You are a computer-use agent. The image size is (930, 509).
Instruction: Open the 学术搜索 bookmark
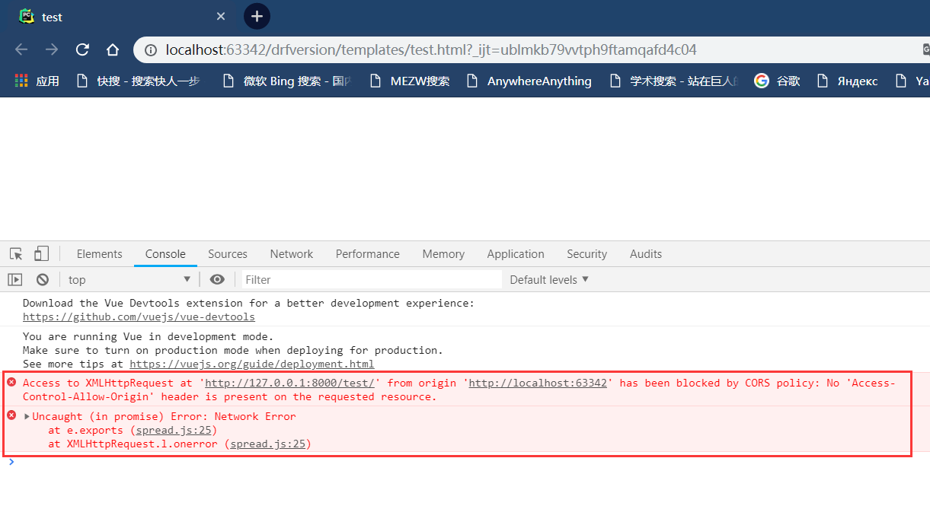tap(673, 81)
